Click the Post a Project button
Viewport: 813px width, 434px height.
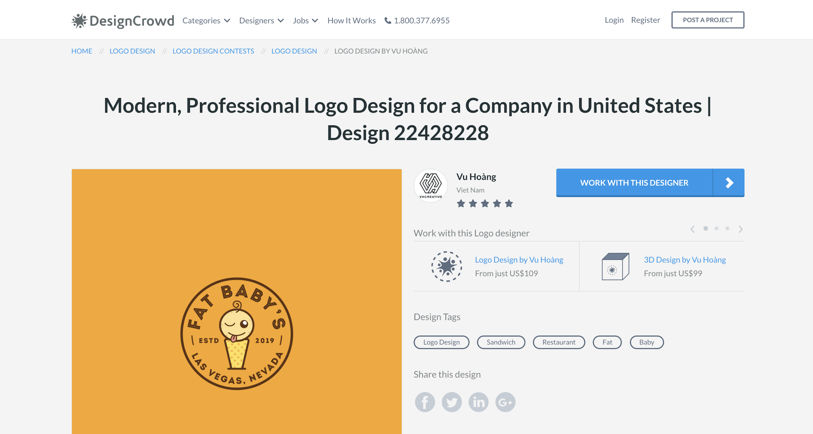click(708, 20)
